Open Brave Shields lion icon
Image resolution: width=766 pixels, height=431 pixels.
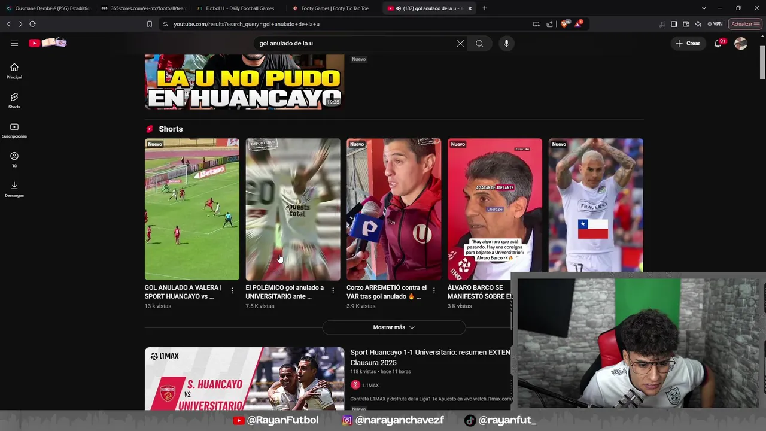[564, 24]
